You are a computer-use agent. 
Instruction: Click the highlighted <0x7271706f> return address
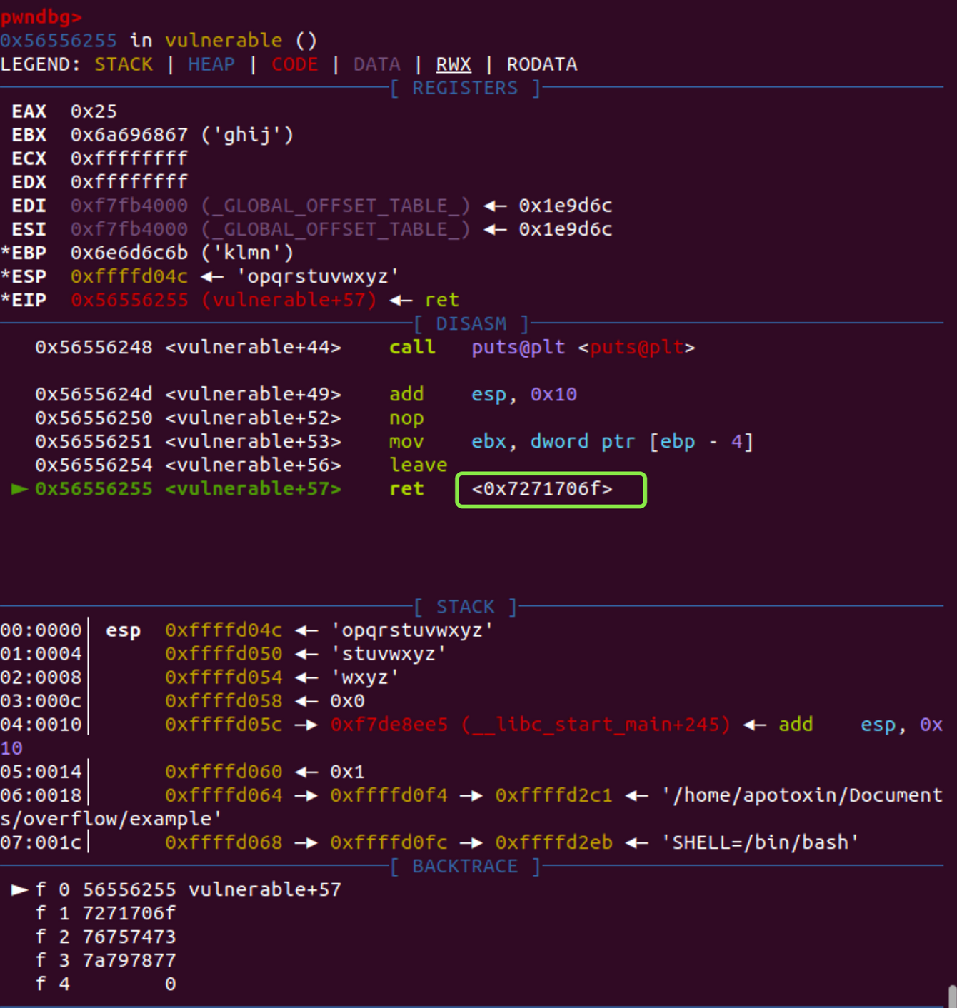(x=542, y=489)
